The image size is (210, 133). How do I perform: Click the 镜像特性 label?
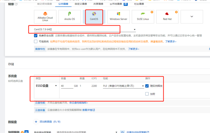click(x=40, y=49)
